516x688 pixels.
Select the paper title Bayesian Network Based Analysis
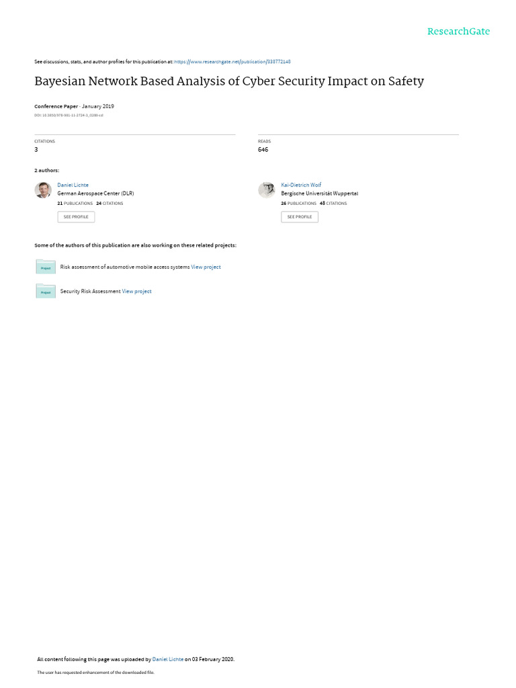pos(229,81)
